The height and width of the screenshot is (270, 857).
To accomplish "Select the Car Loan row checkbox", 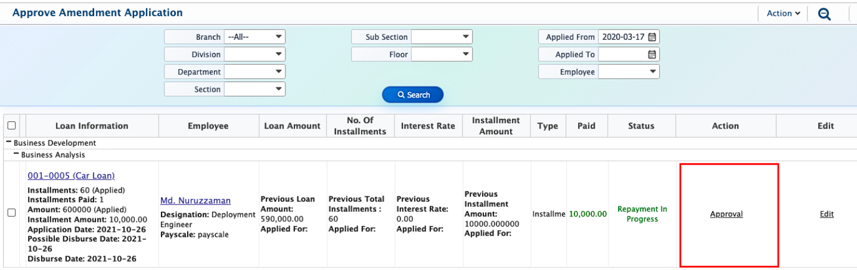I will coord(11,214).
